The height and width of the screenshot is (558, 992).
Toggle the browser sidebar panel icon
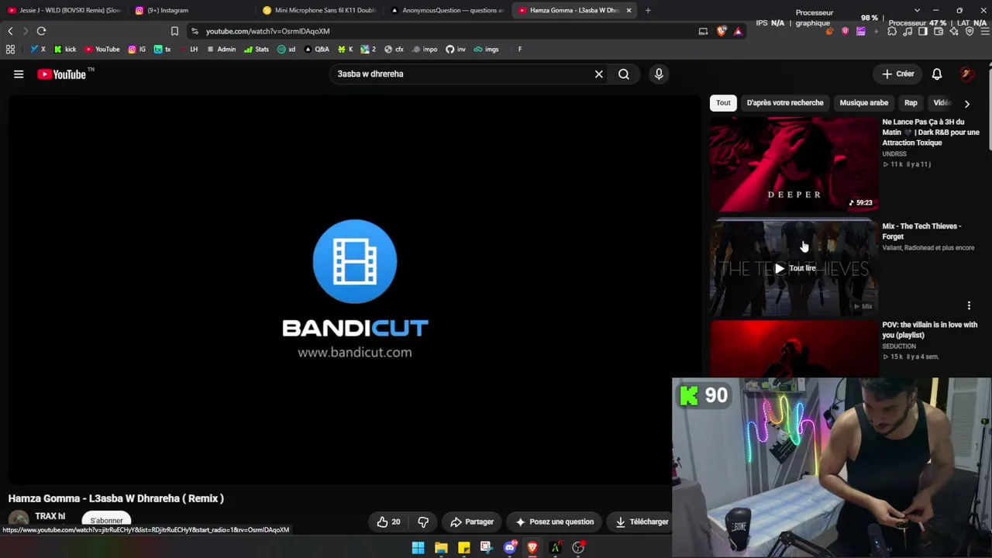(x=923, y=31)
